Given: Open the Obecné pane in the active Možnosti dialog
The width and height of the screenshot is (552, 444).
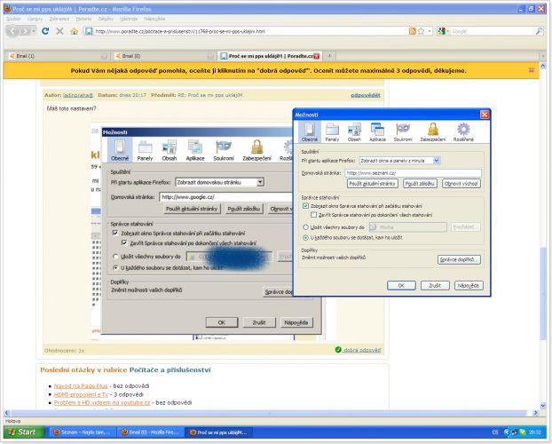Looking at the screenshot, I should [x=310, y=131].
